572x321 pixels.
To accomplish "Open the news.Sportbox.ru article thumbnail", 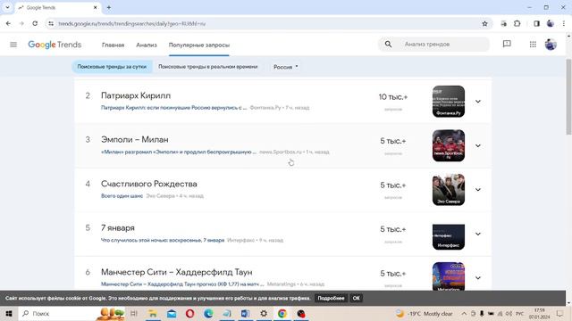I will pyautogui.click(x=449, y=145).
